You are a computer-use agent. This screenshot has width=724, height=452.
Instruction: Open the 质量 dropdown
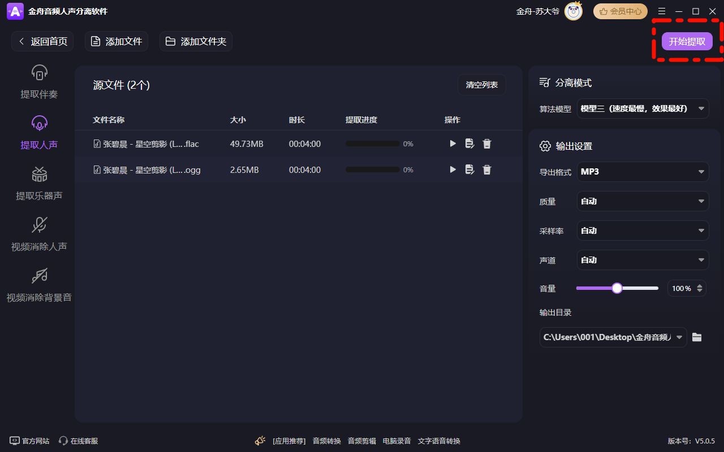click(643, 201)
